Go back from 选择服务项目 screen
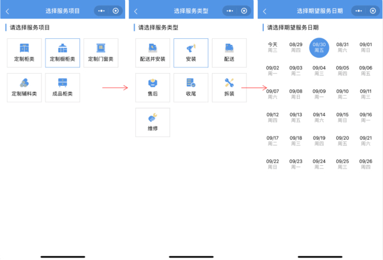 7,11
